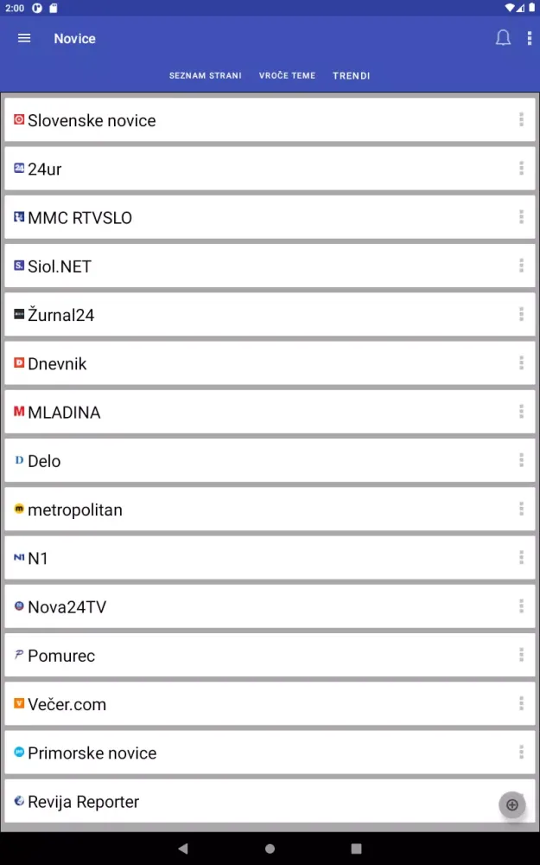Select the Primorske novice entry

coord(92,753)
